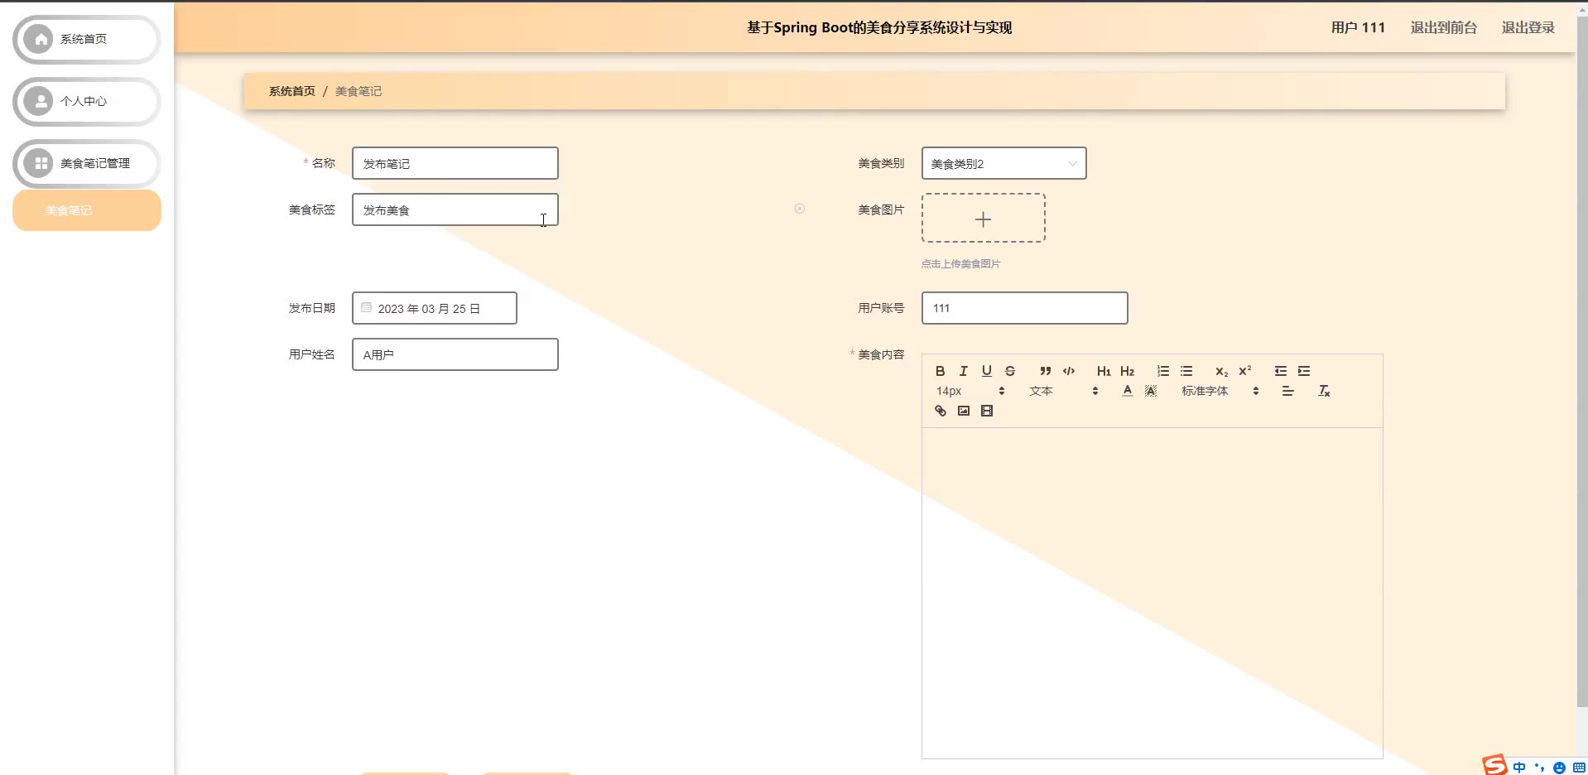The height and width of the screenshot is (775, 1588).
Task: Open the 标准字体 font family dropdown
Action: (1220, 391)
